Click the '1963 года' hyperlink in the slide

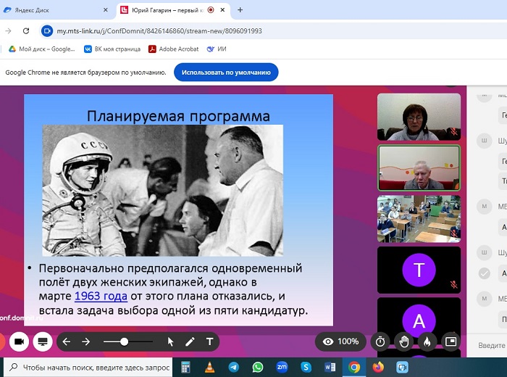(x=101, y=296)
